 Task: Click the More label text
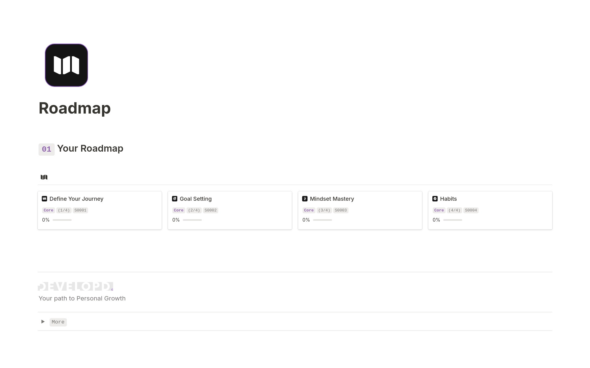58,322
